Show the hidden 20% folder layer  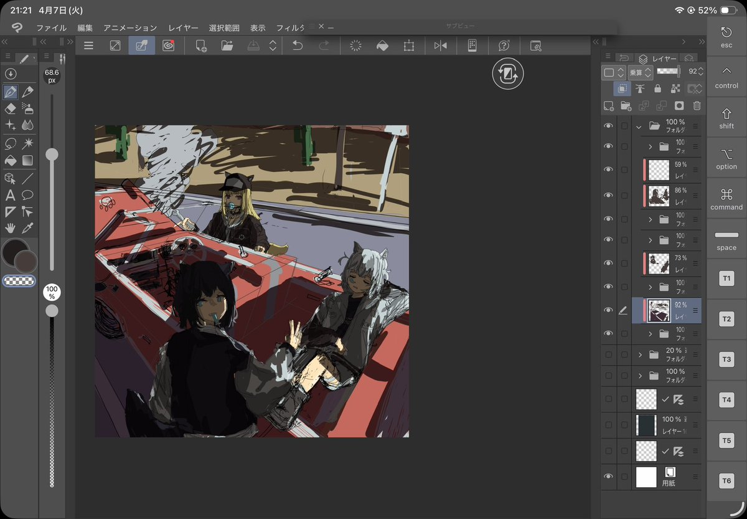[x=609, y=355]
